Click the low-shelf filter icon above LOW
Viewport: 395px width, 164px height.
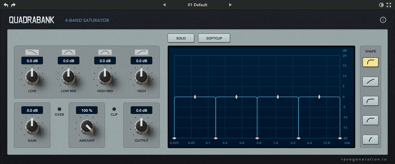[x=32, y=52]
